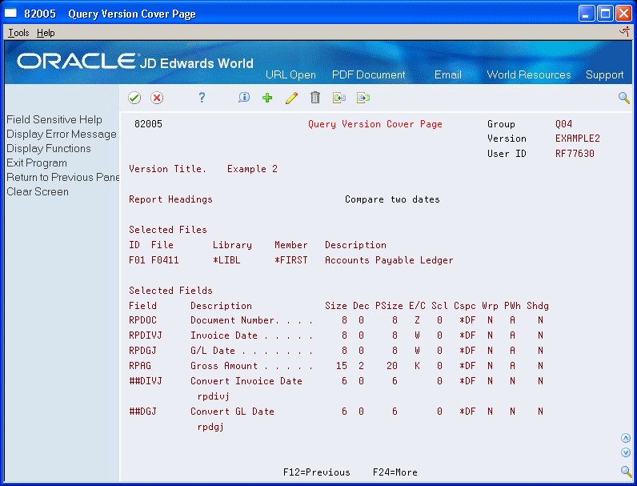Open the PDF Document link
Image resolution: width=637 pixels, height=486 pixels.
click(x=368, y=74)
